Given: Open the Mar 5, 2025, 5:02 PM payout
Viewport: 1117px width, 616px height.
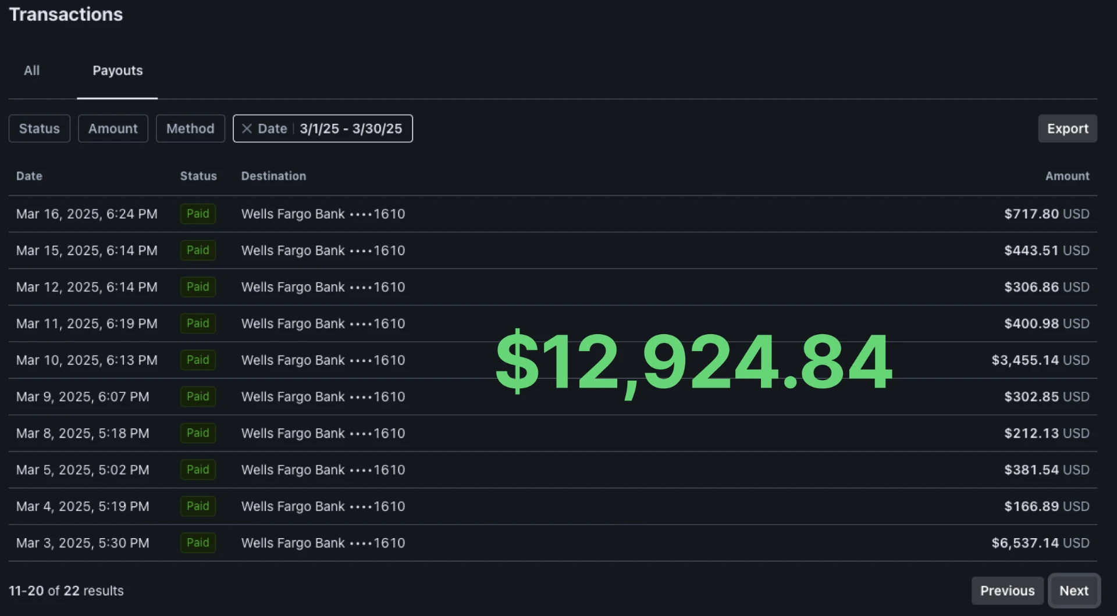Looking at the screenshot, I should pos(553,470).
